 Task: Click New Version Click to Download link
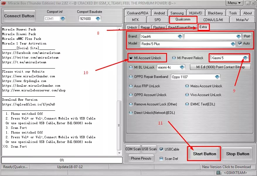pos(226,167)
